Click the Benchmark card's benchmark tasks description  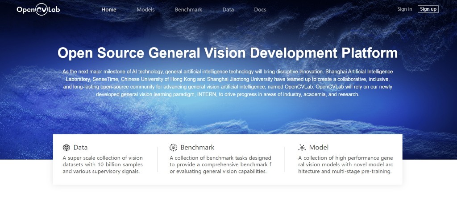pyautogui.click(x=220, y=165)
